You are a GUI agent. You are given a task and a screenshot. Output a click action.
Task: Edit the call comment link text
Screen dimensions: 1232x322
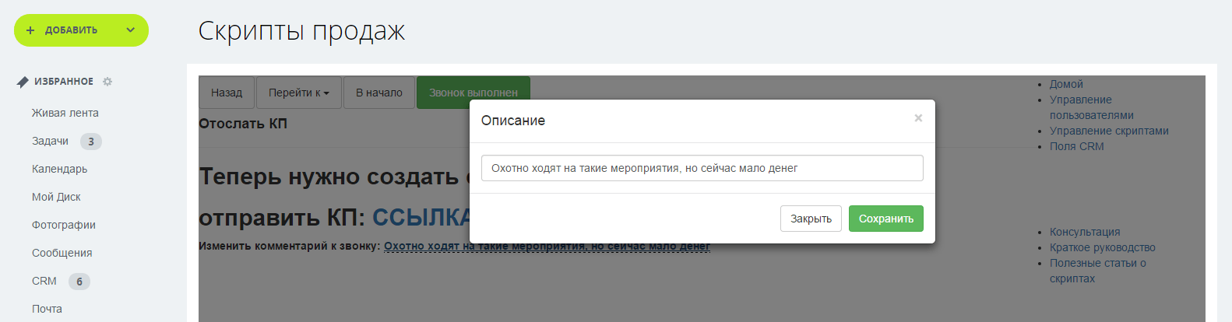pyautogui.click(x=547, y=246)
